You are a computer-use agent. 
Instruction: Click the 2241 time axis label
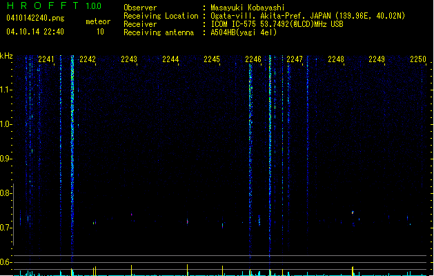tap(46, 59)
